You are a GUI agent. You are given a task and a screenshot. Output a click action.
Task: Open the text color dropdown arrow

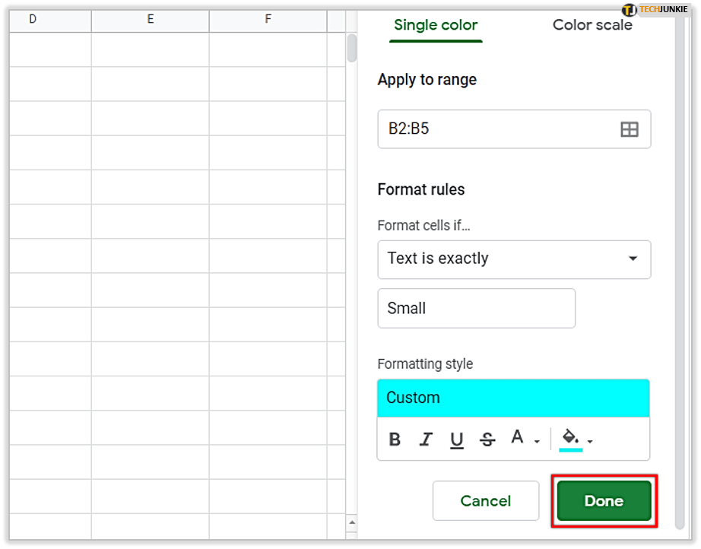[x=537, y=442]
